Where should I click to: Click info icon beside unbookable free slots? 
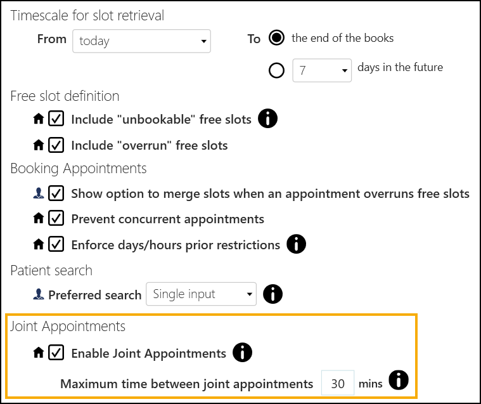pos(268,119)
